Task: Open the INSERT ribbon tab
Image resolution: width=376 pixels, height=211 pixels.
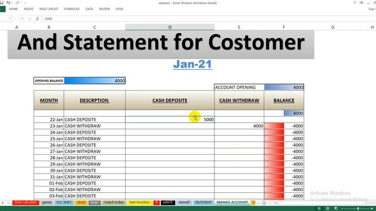Action: click(x=29, y=9)
